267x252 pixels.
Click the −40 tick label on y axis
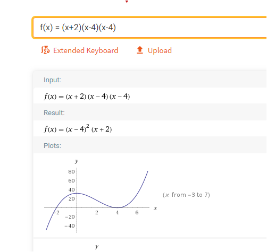(70, 226)
